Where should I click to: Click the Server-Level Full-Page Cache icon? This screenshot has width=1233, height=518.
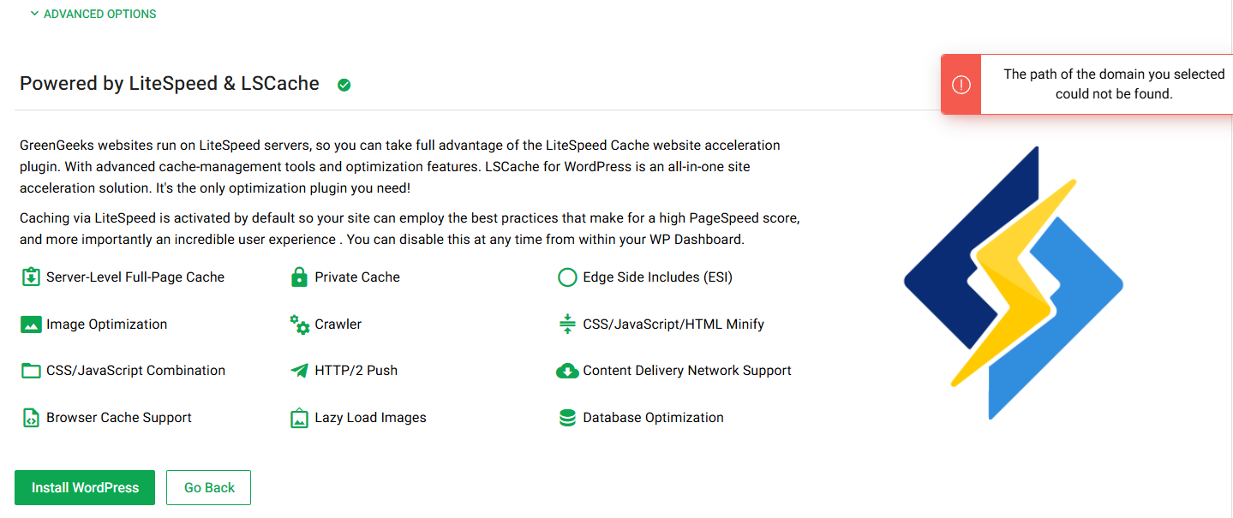click(x=31, y=277)
